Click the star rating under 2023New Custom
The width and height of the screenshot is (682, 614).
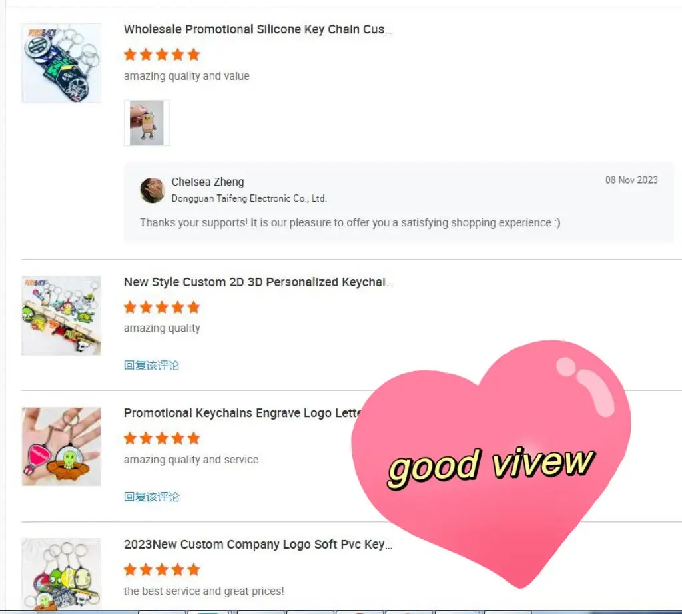(162, 569)
